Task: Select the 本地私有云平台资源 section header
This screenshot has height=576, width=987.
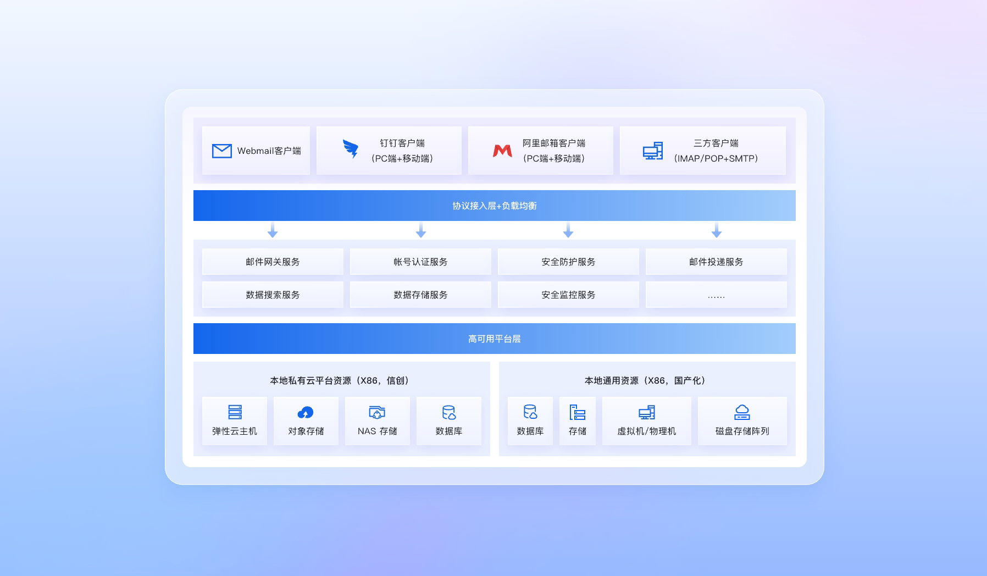Action: [x=342, y=380]
